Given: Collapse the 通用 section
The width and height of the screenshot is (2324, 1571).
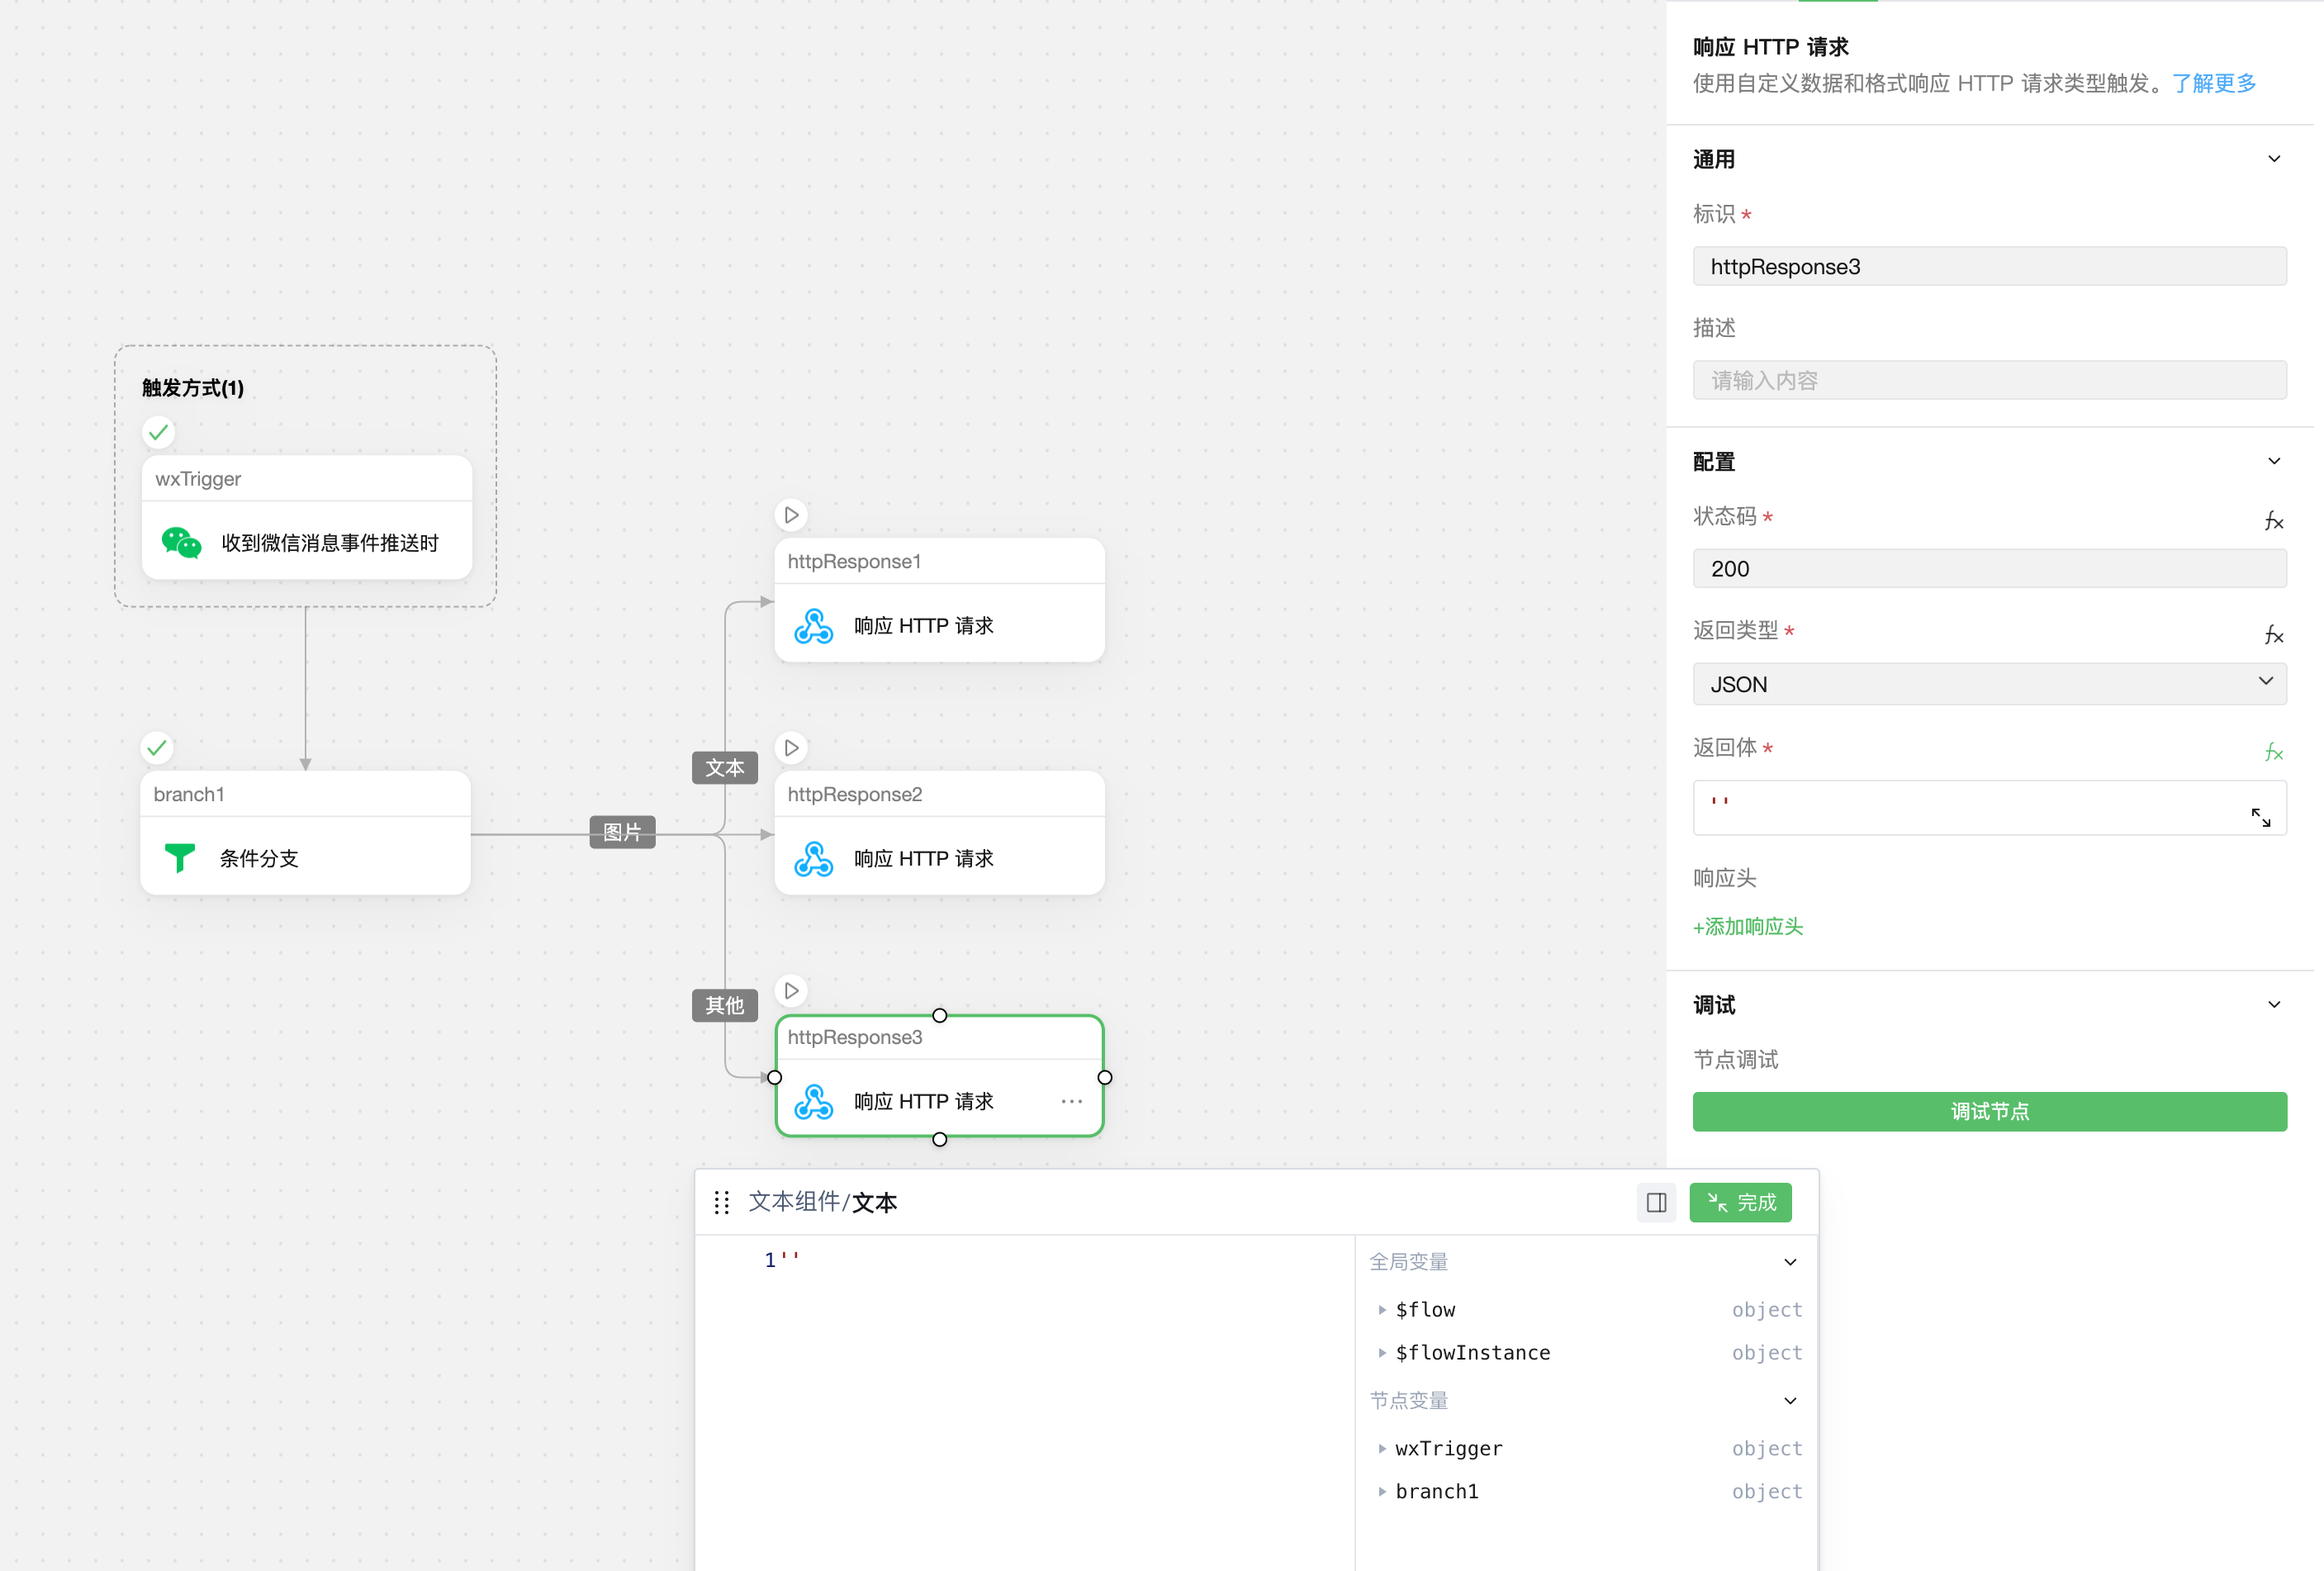Looking at the screenshot, I should pos(2273,159).
